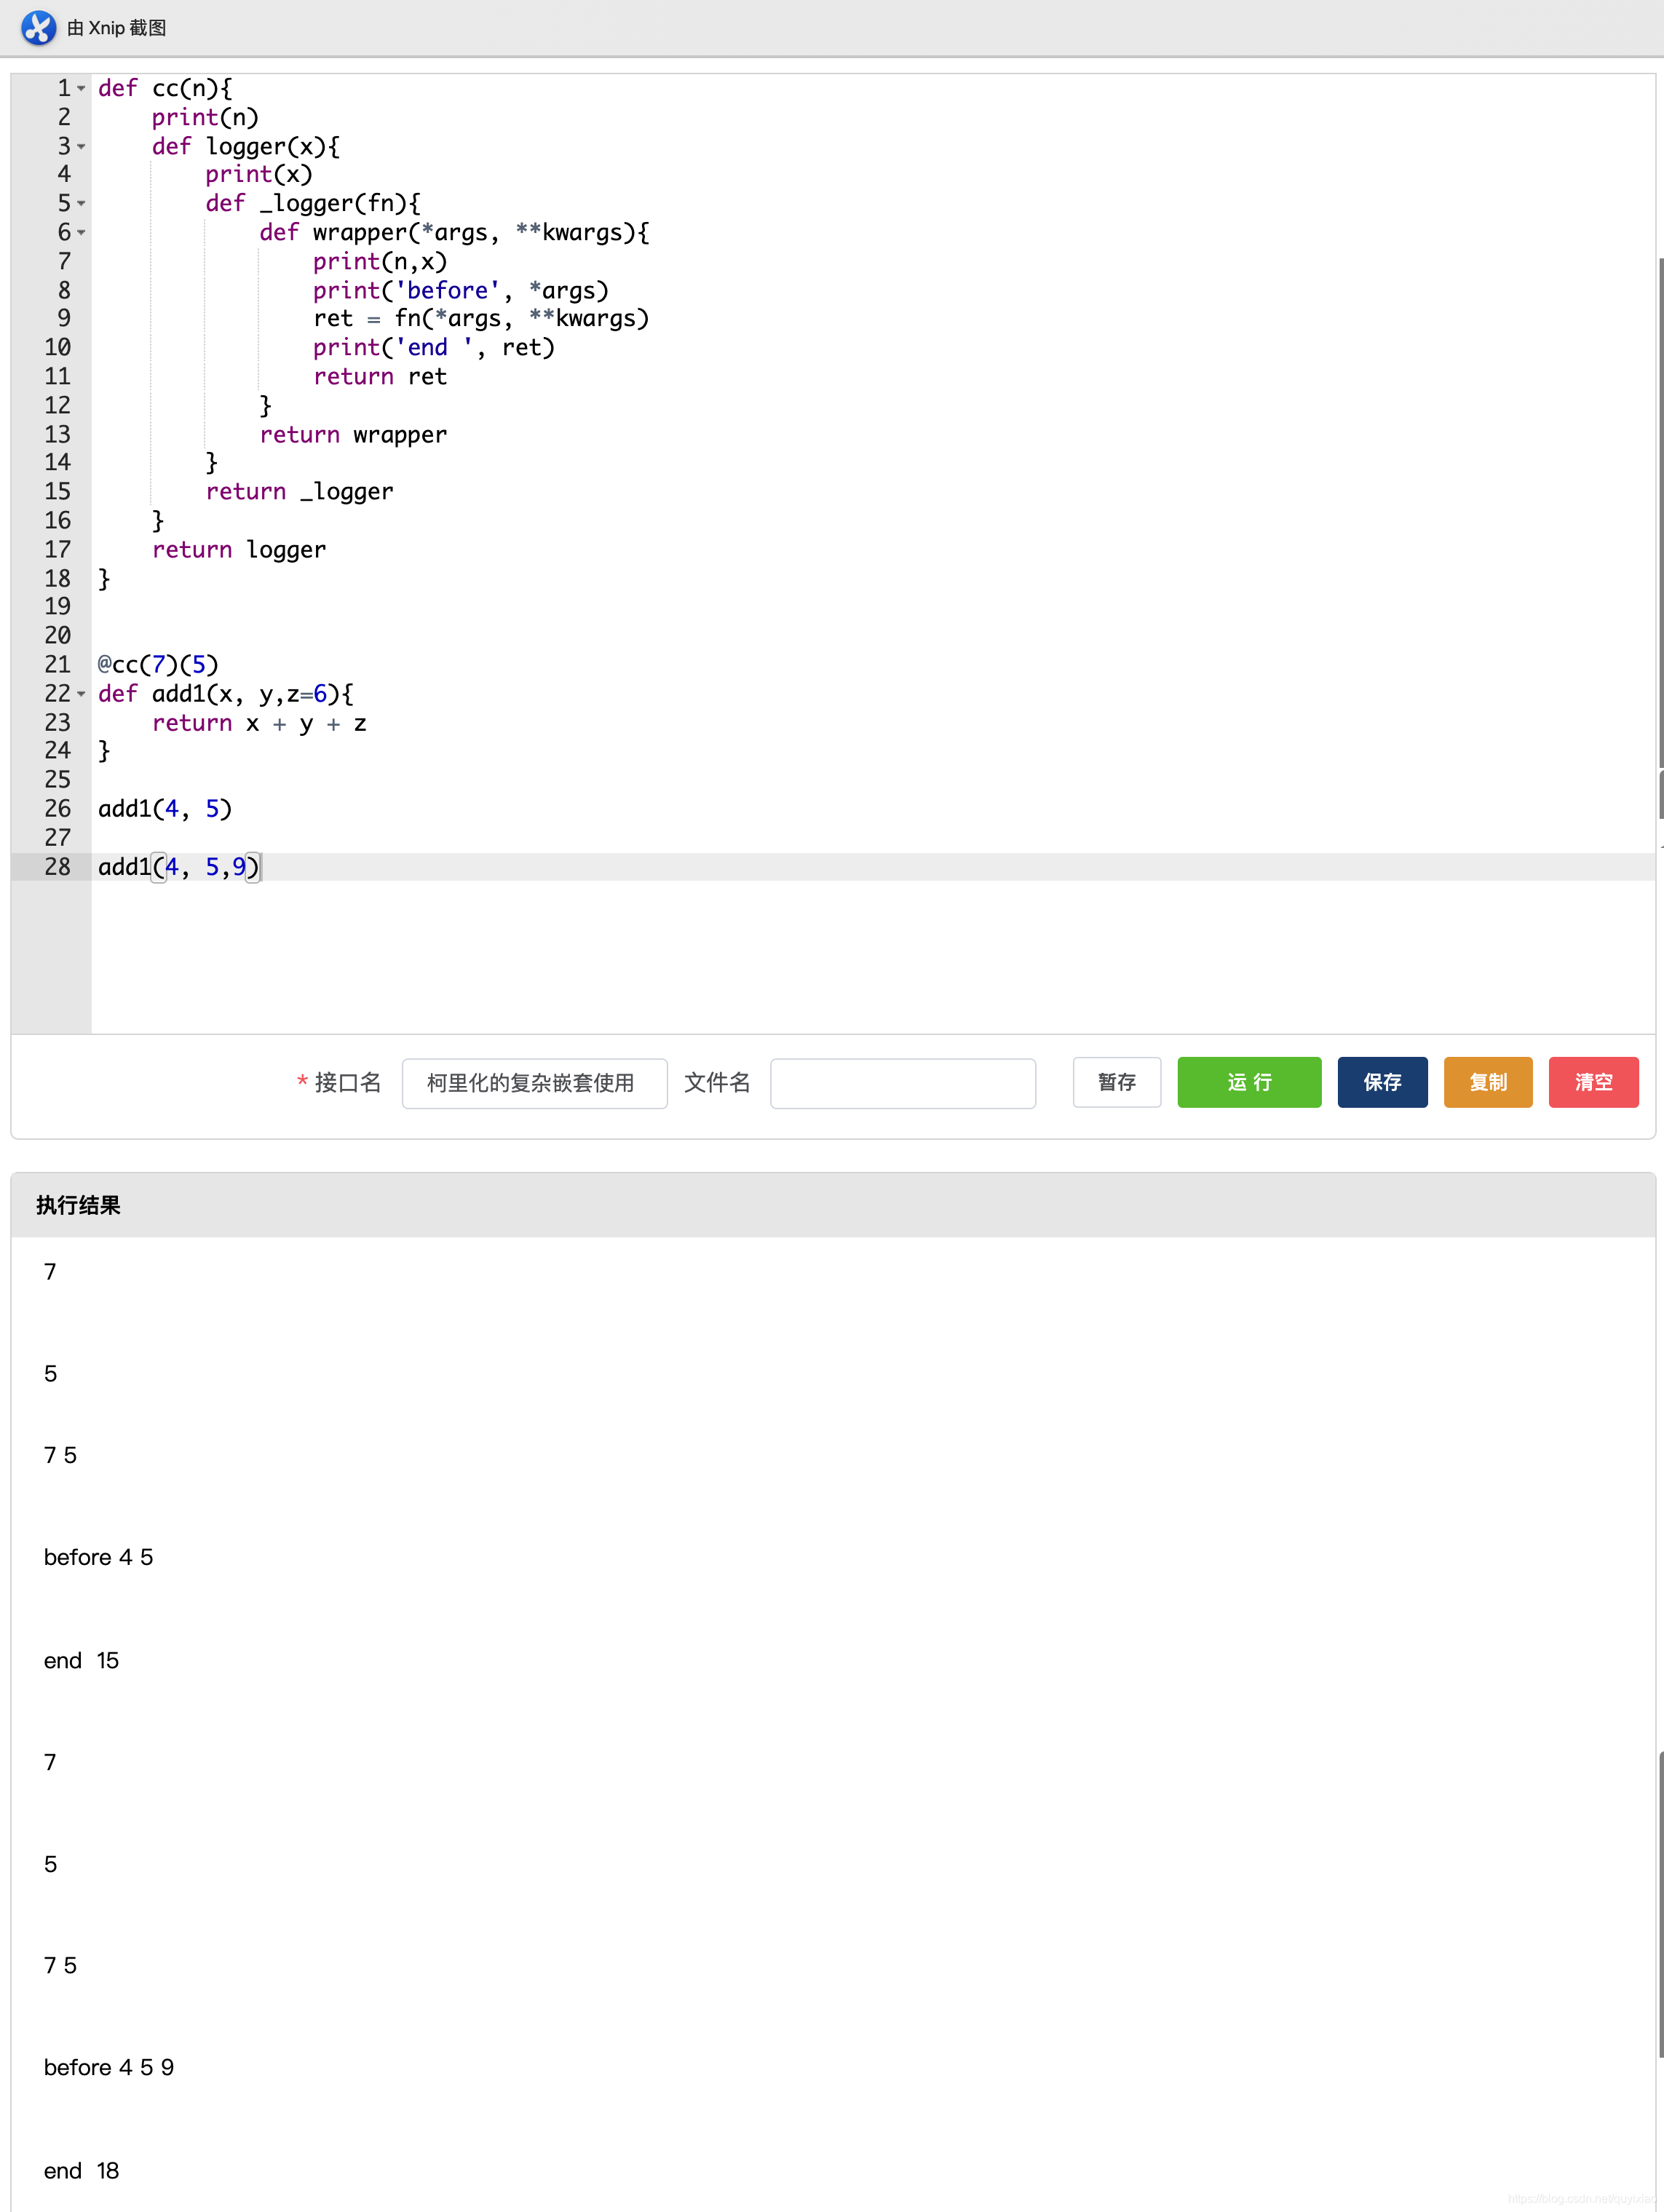Image resolution: width=1664 pixels, height=2212 pixels.
Task: Run the code with 运行 button
Action: (1249, 1082)
